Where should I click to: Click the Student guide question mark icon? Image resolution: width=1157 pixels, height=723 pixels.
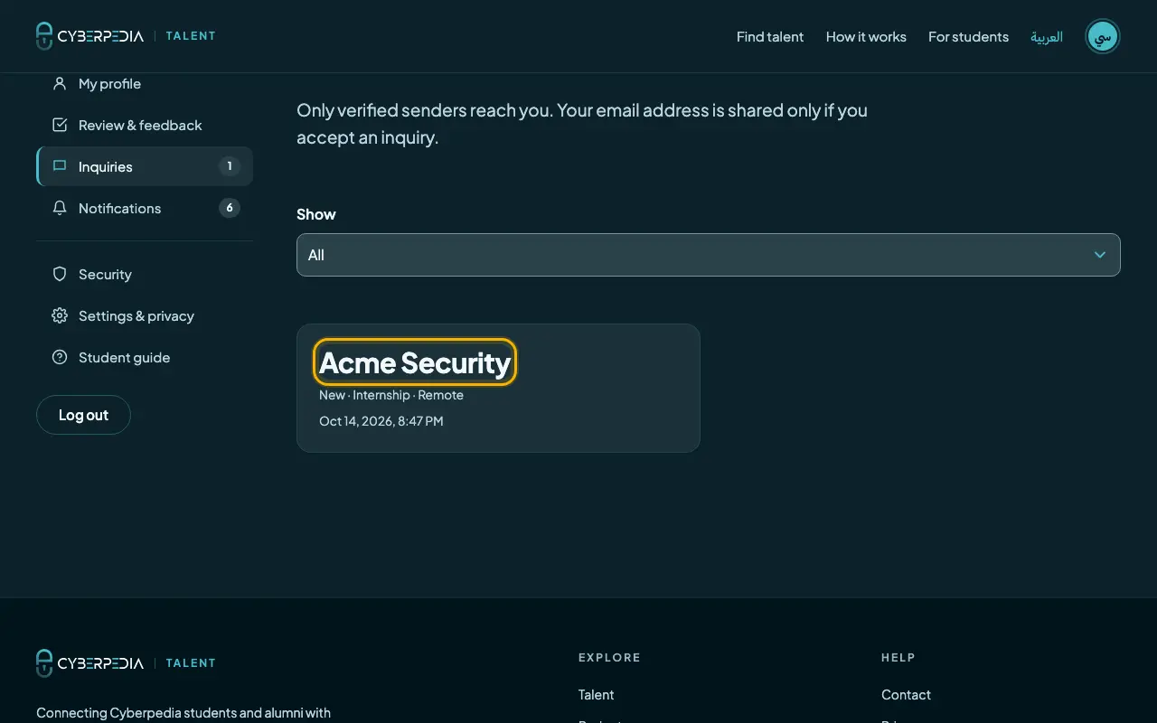60,357
